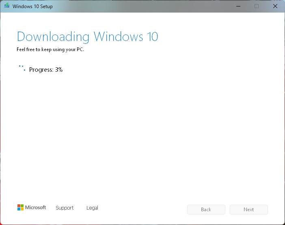
Task: Click the 'Progress: 3%' text
Action: 46,70
